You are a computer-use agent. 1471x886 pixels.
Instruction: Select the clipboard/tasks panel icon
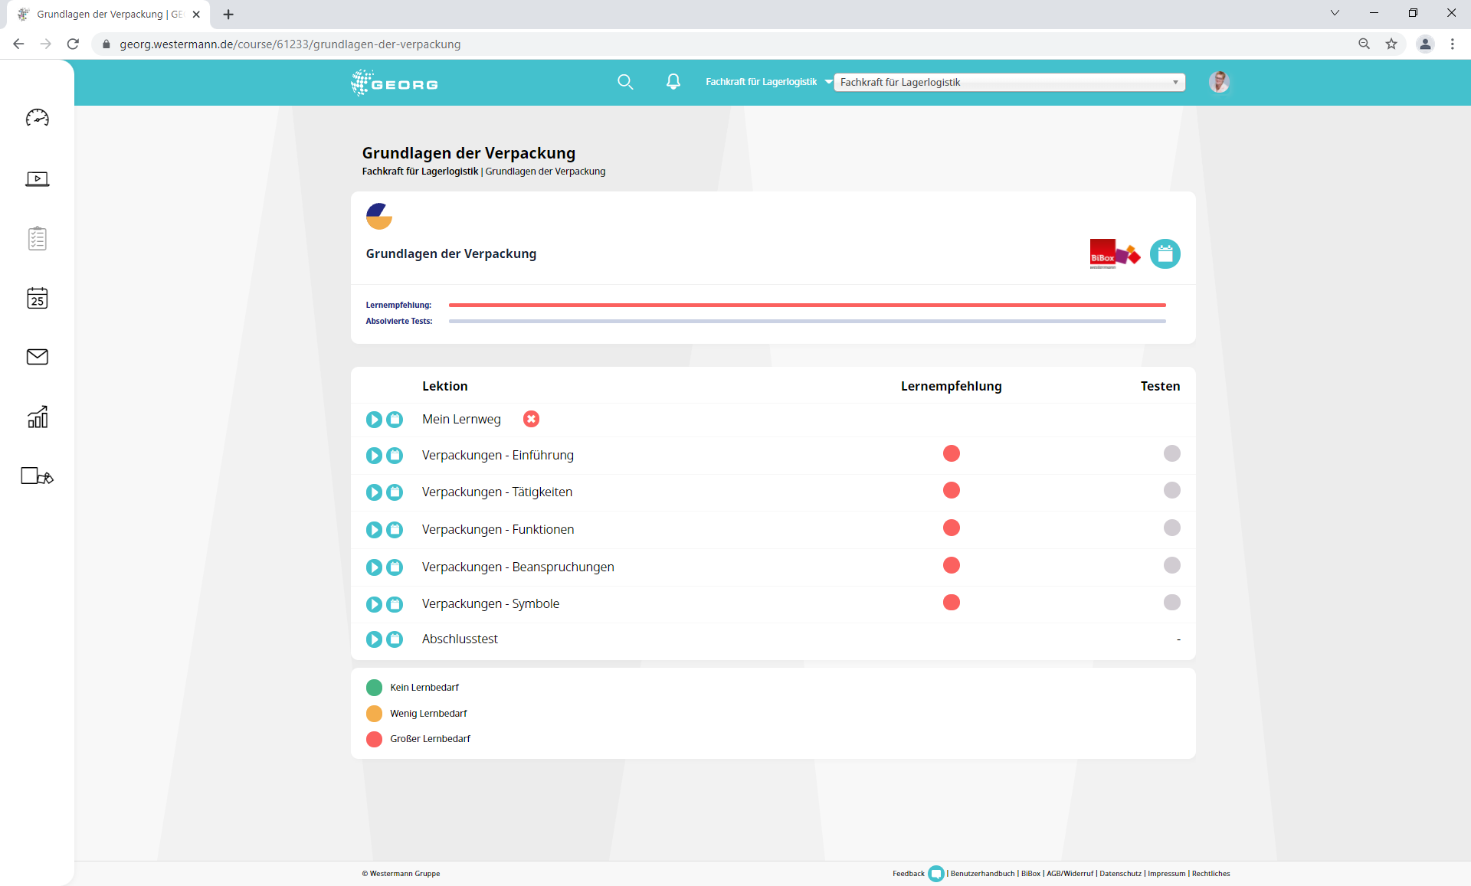pyautogui.click(x=37, y=240)
